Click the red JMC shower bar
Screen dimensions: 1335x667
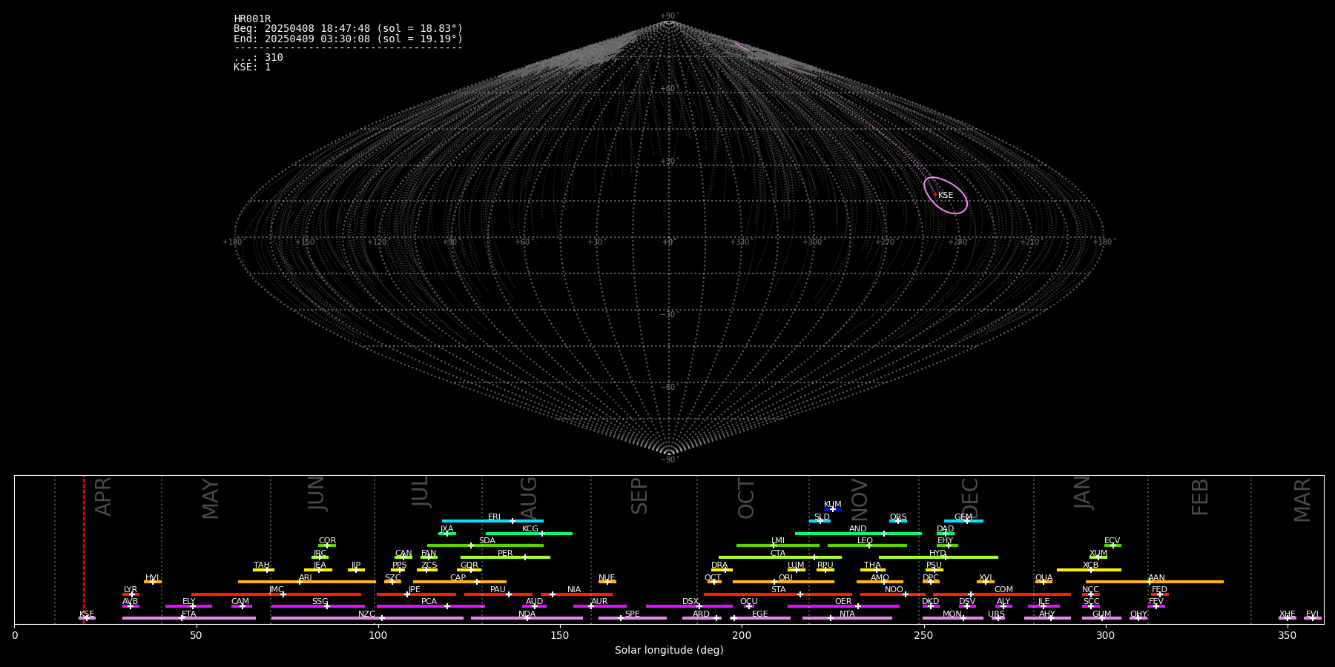277,594
